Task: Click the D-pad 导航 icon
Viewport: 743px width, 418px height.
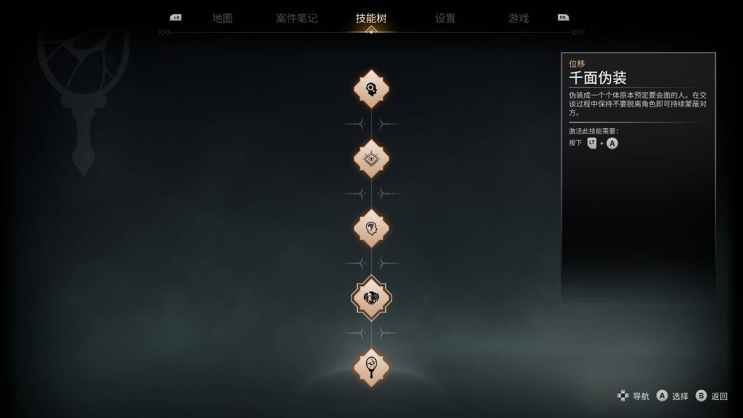Action: tap(623, 396)
